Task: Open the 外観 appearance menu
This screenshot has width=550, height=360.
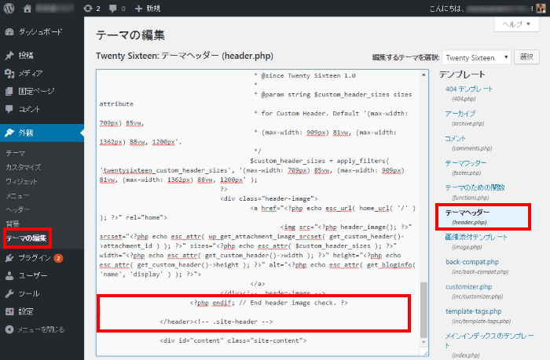Action: pyautogui.click(x=42, y=133)
